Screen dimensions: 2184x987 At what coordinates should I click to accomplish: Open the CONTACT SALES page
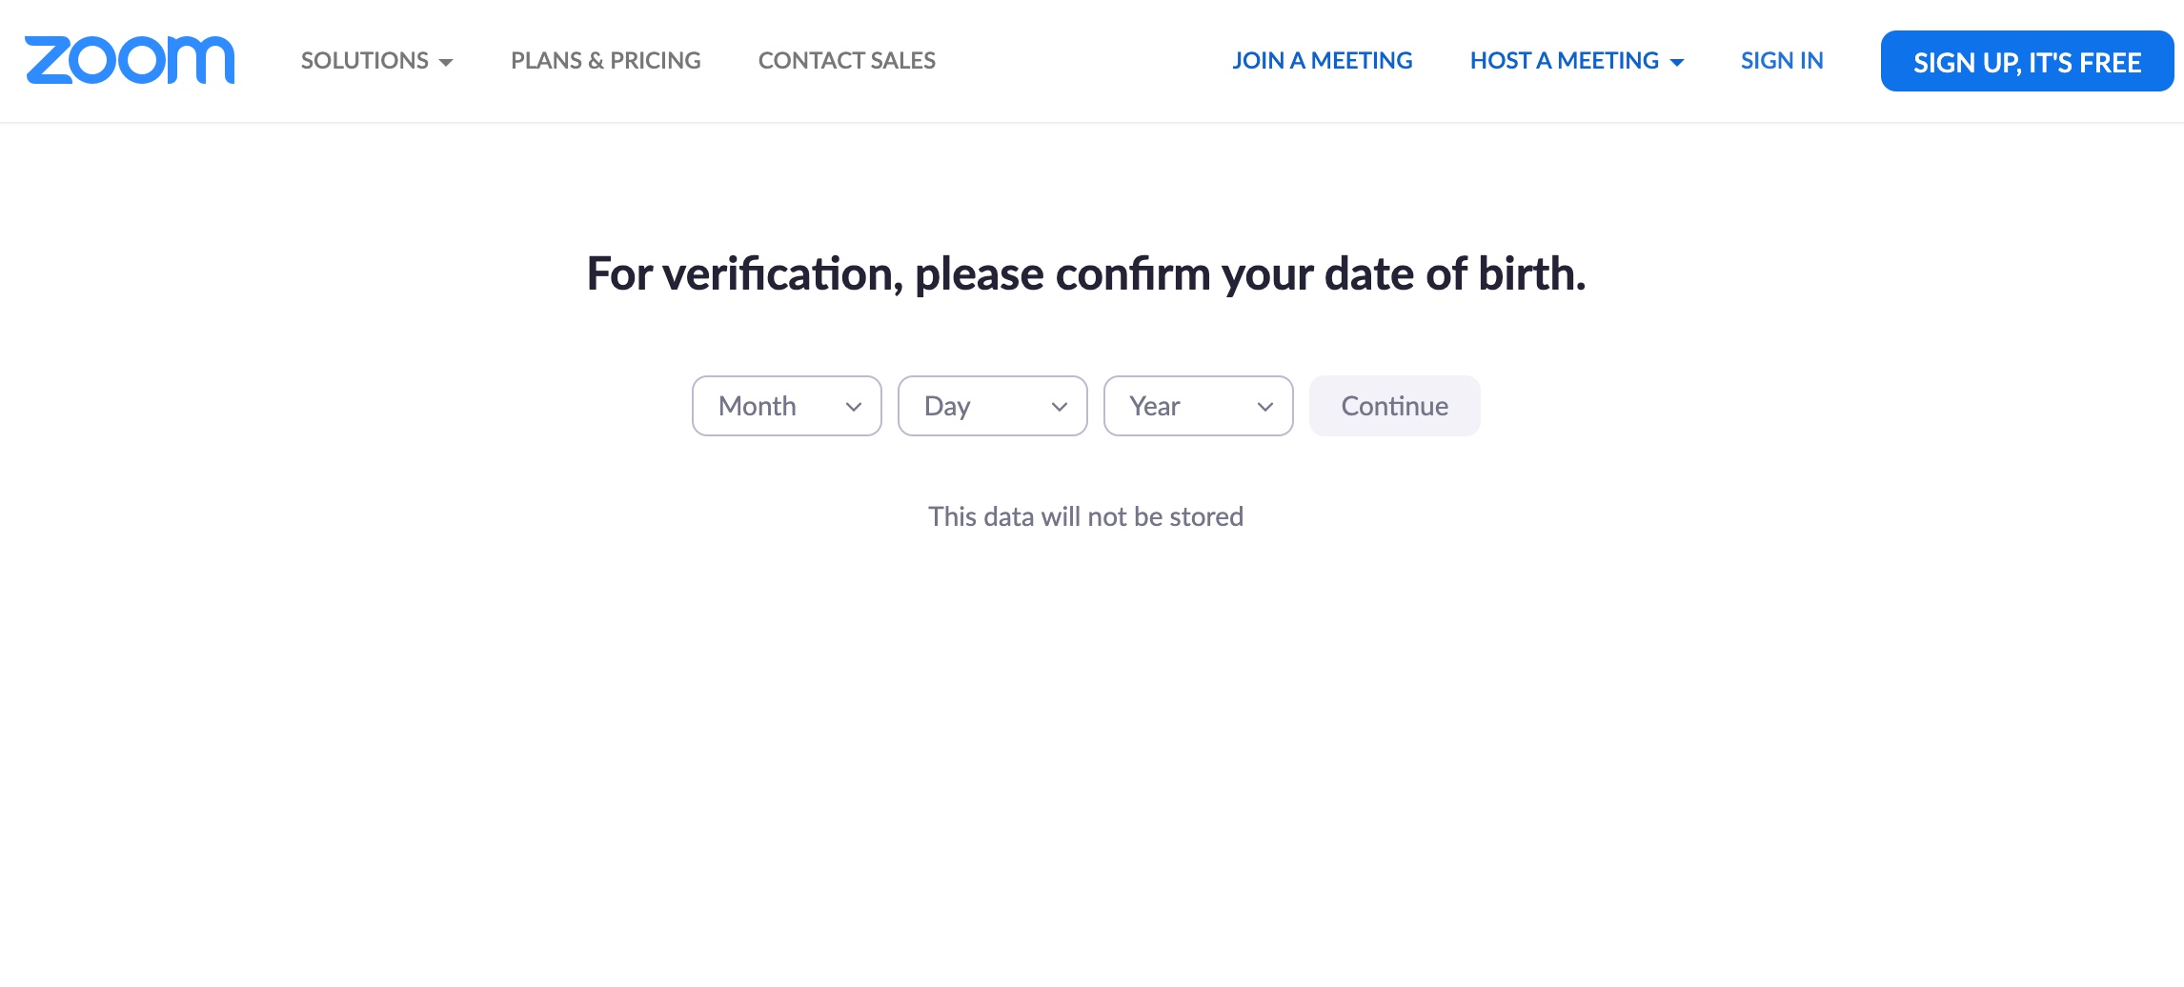847,61
